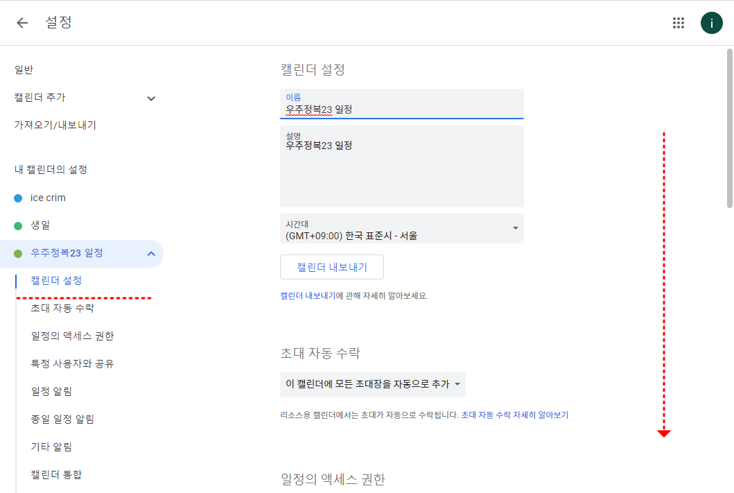The height and width of the screenshot is (493, 734).
Task: Select 특정 사용자와 공유 in the sidebar
Action: pos(72,364)
